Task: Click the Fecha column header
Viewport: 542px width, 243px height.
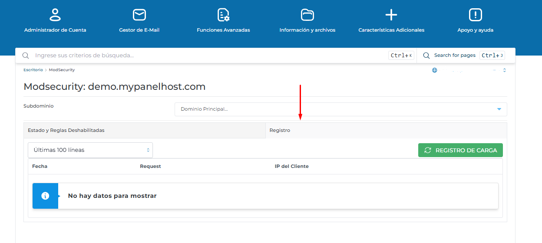Action: pos(40,167)
